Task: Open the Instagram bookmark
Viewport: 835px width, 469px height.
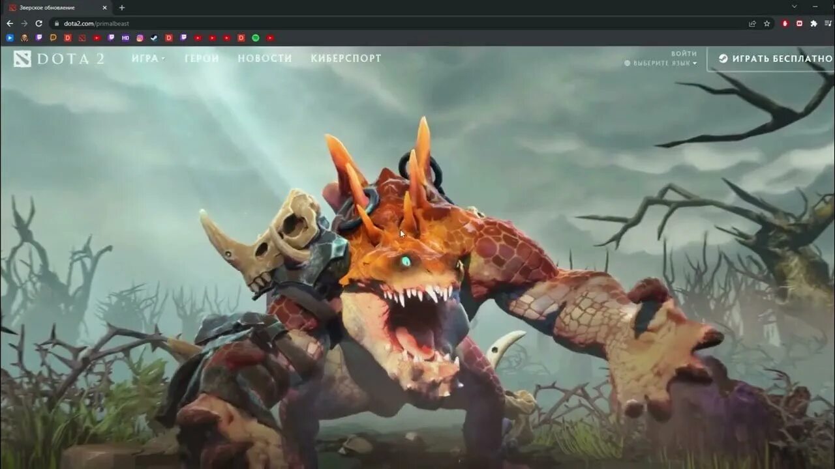Action: coord(140,38)
